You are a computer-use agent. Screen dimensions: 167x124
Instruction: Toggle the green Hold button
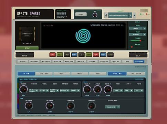tap(60, 55)
